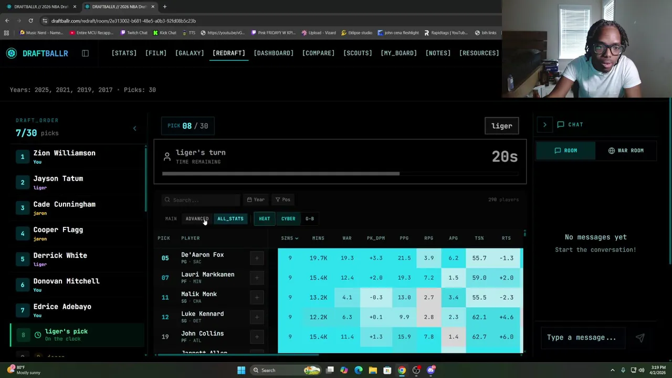
Task: Click the time remaining progress bar
Action: [x=340, y=174]
